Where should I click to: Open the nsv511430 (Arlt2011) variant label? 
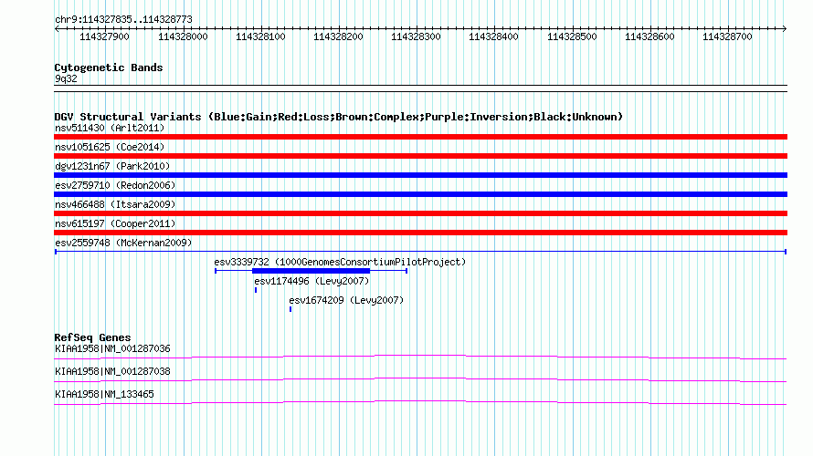pos(110,128)
